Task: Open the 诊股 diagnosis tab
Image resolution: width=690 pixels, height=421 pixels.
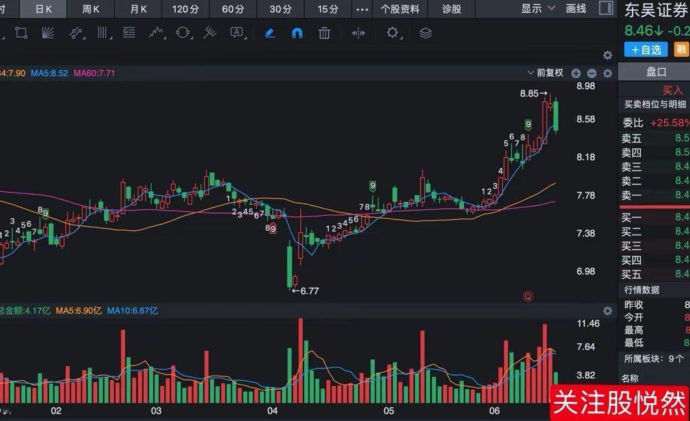Action: point(452,9)
